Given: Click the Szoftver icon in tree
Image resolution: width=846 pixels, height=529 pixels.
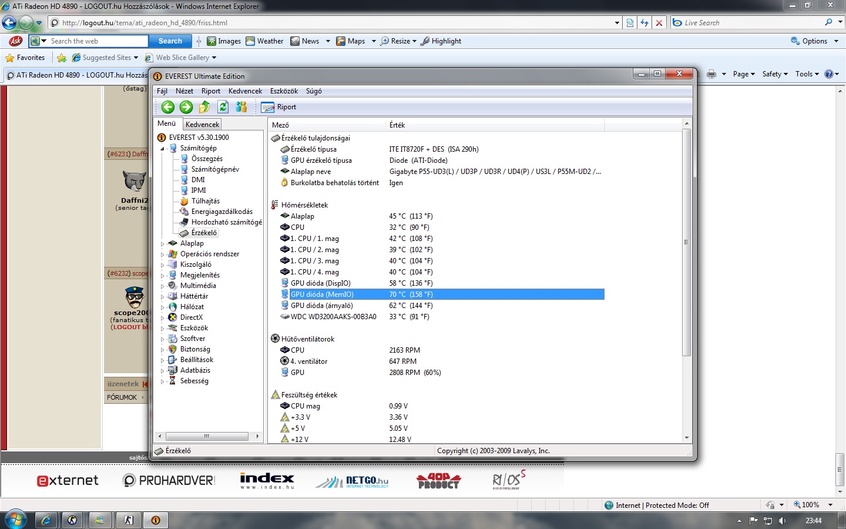Looking at the screenshot, I should pyautogui.click(x=173, y=339).
